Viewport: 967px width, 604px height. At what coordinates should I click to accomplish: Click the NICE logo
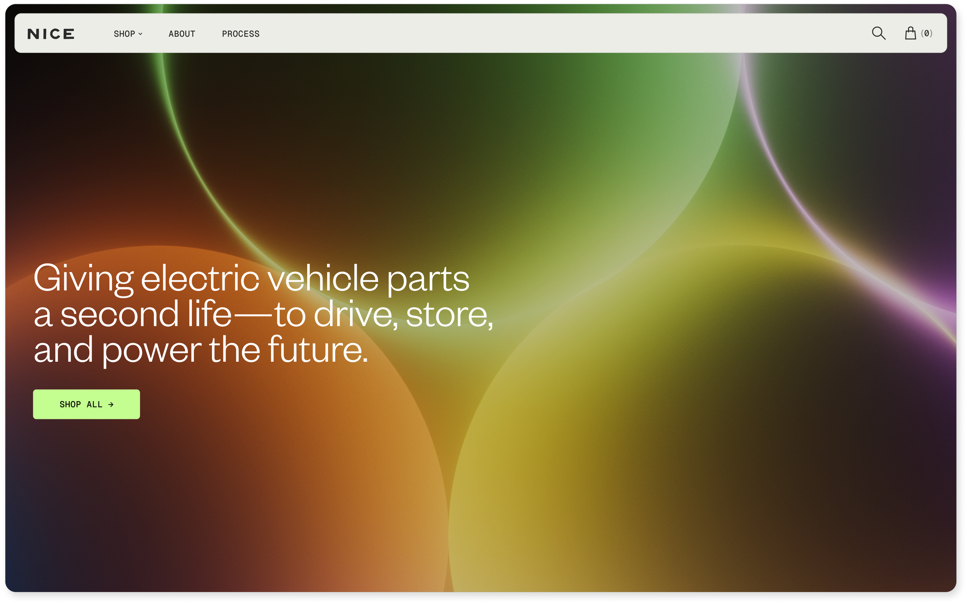click(x=51, y=34)
